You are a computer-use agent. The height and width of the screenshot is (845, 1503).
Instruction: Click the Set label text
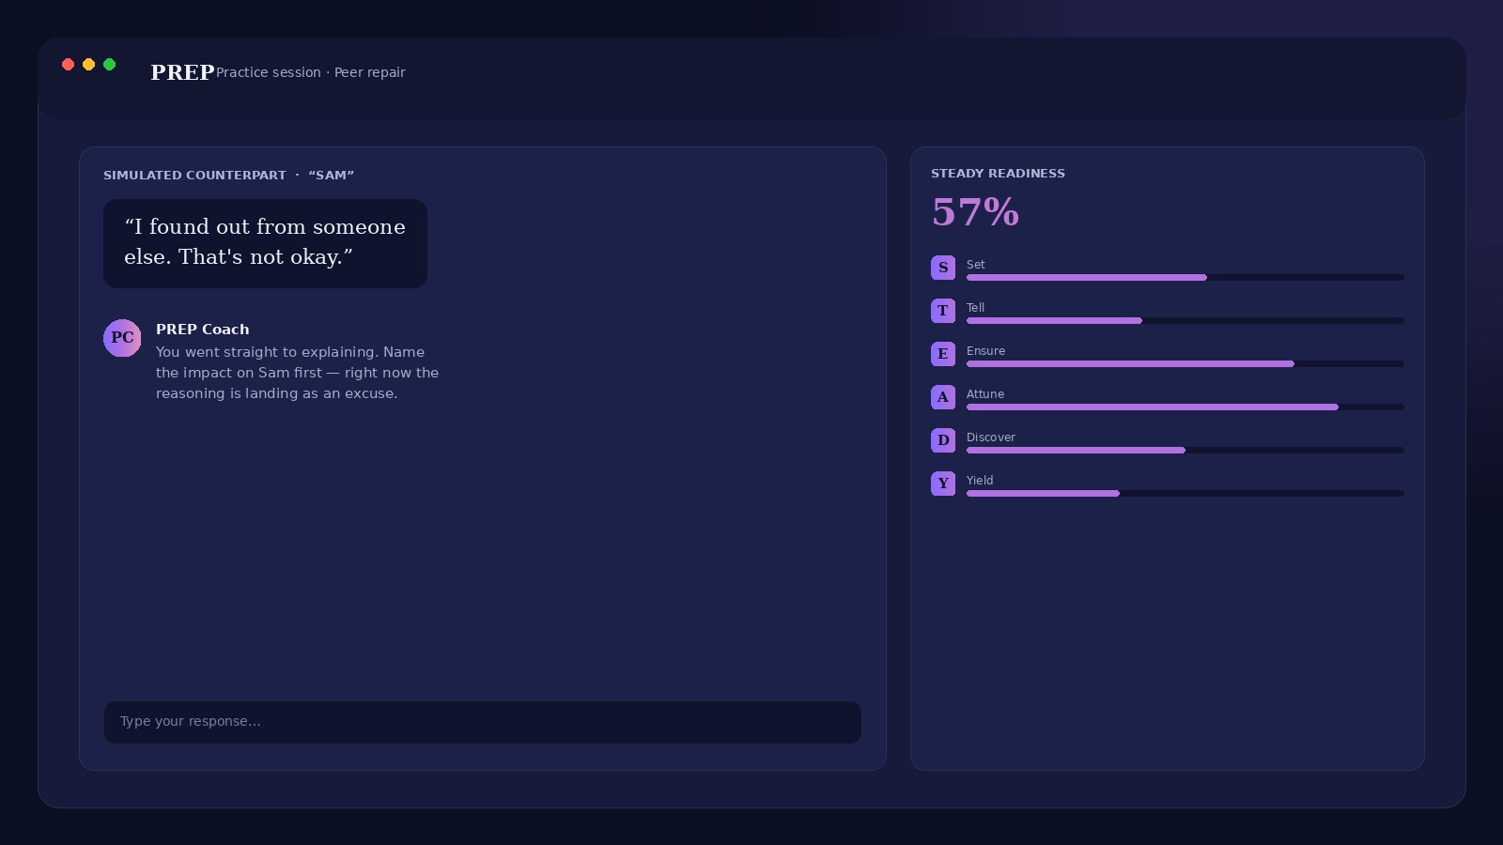click(x=975, y=265)
